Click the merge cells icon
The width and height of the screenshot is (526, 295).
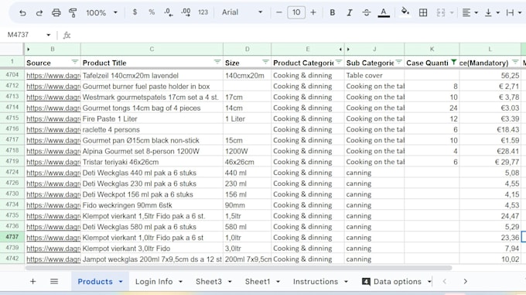click(x=440, y=12)
